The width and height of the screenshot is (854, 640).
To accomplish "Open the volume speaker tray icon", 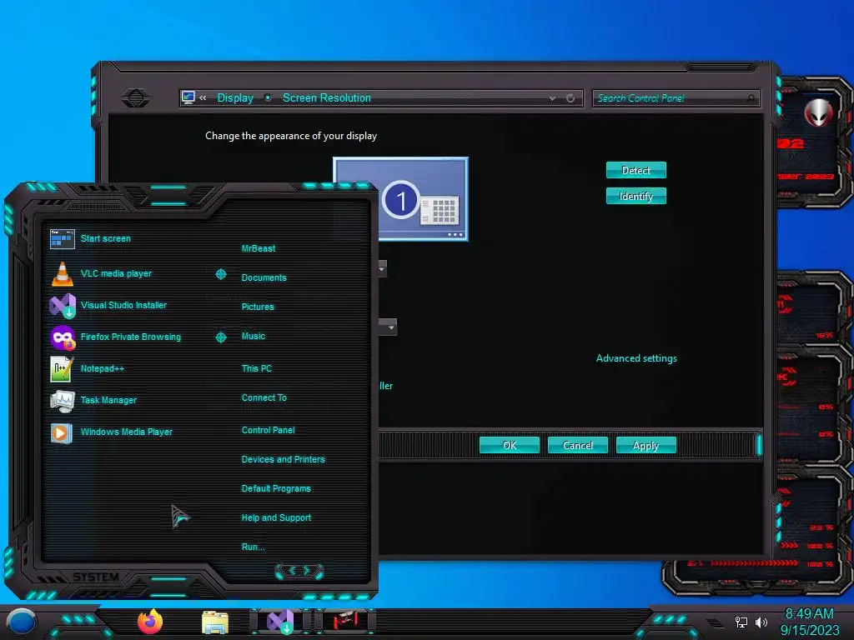I will [761, 622].
